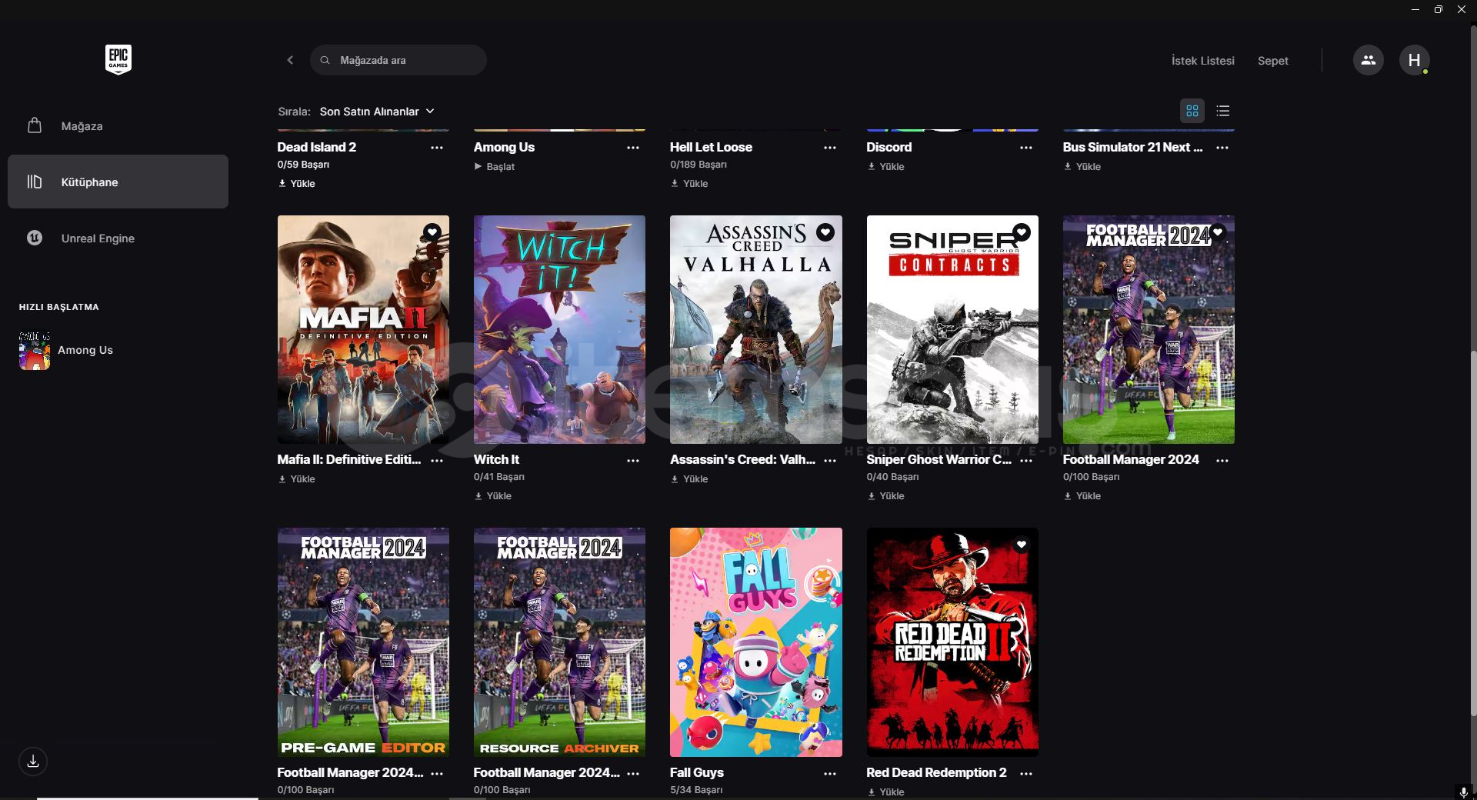Open the Mağaza section
This screenshot has height=800, width=1477.
pyautogui.click(x=118, y=125)
